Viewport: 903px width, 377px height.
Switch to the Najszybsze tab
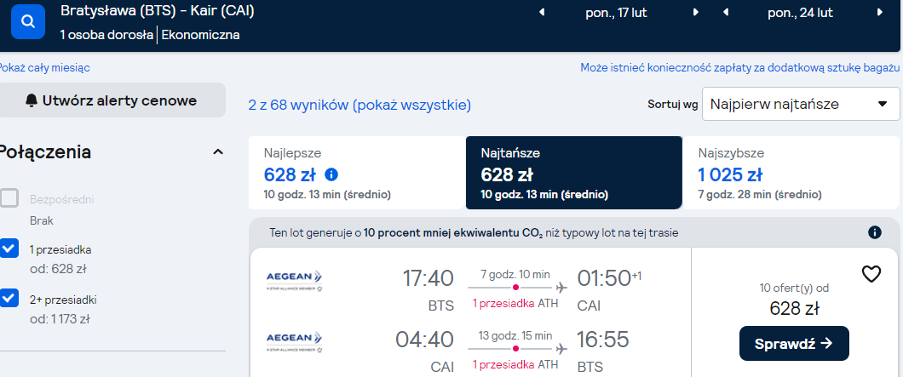(x=791, y=173)
